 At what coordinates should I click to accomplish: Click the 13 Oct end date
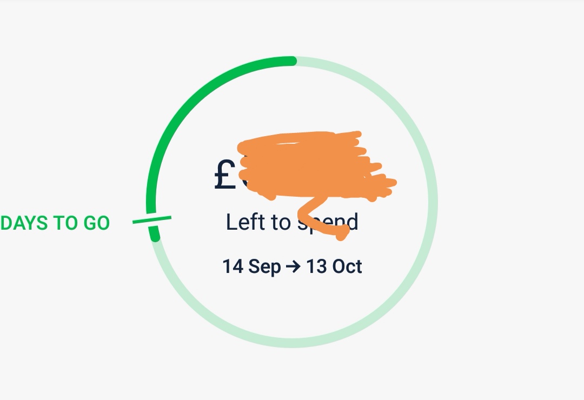334,266
